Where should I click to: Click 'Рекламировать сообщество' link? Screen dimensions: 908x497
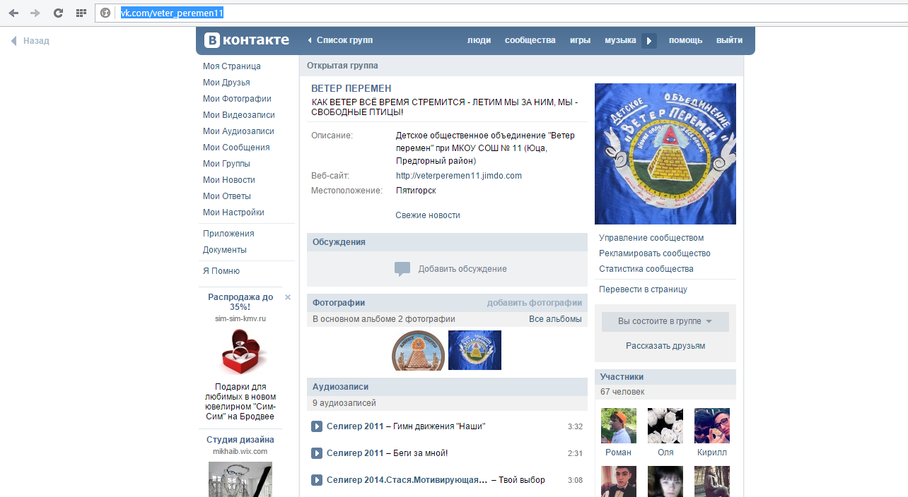pyautogui.click(x=655, y=253)
